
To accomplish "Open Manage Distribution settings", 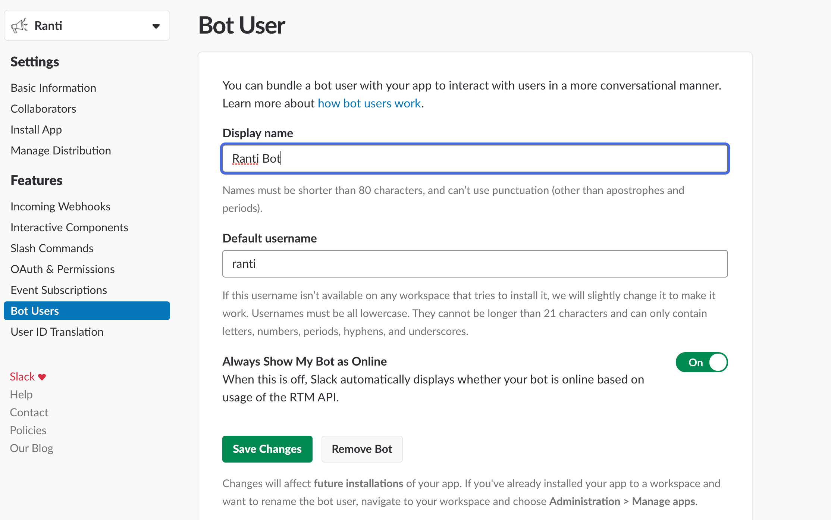I will [x=61, y=150].
